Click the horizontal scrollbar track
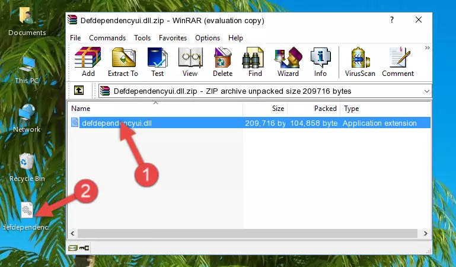456x267 pixels. 247,233
